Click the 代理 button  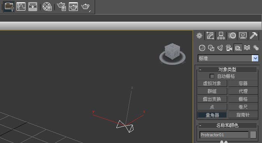pyautogui.click(x=243, y=91)
